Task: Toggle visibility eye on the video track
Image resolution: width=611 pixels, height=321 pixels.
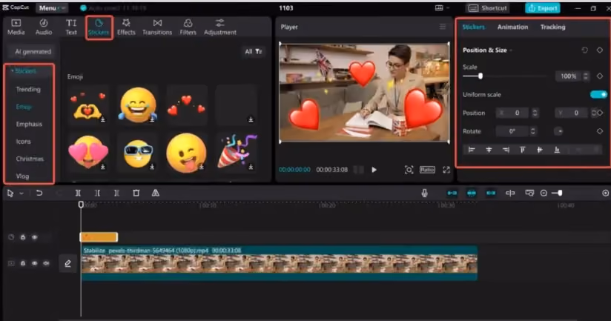Action: pyautogui.click(x=35, y=263)
